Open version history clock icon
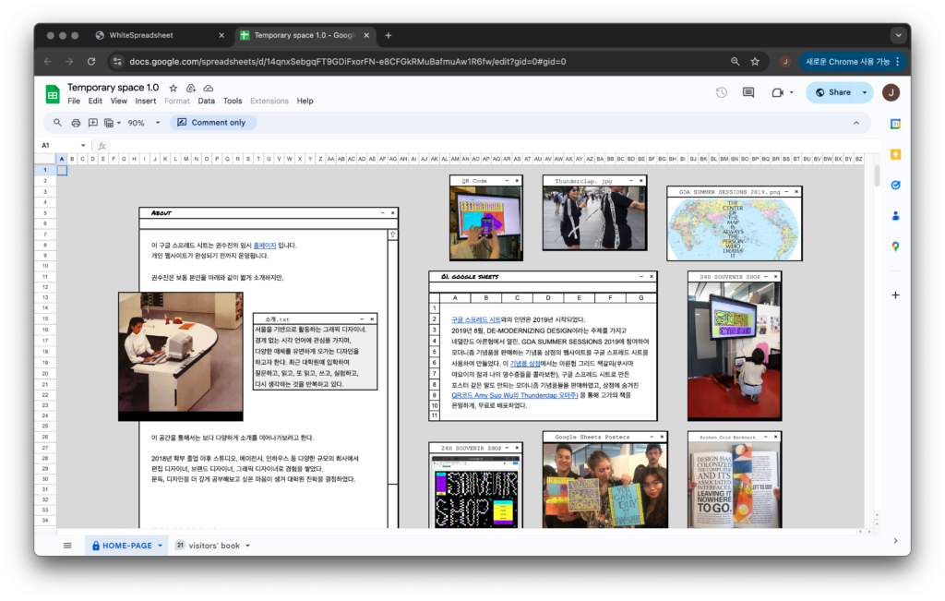This screenshot has width=945, height=601. [x=722, y=92]
